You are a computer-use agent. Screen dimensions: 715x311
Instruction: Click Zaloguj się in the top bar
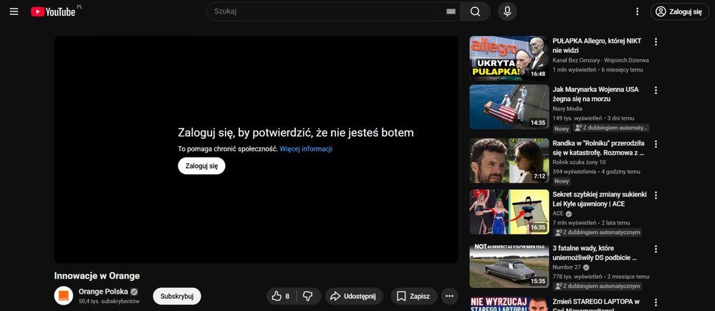point(679,12)
